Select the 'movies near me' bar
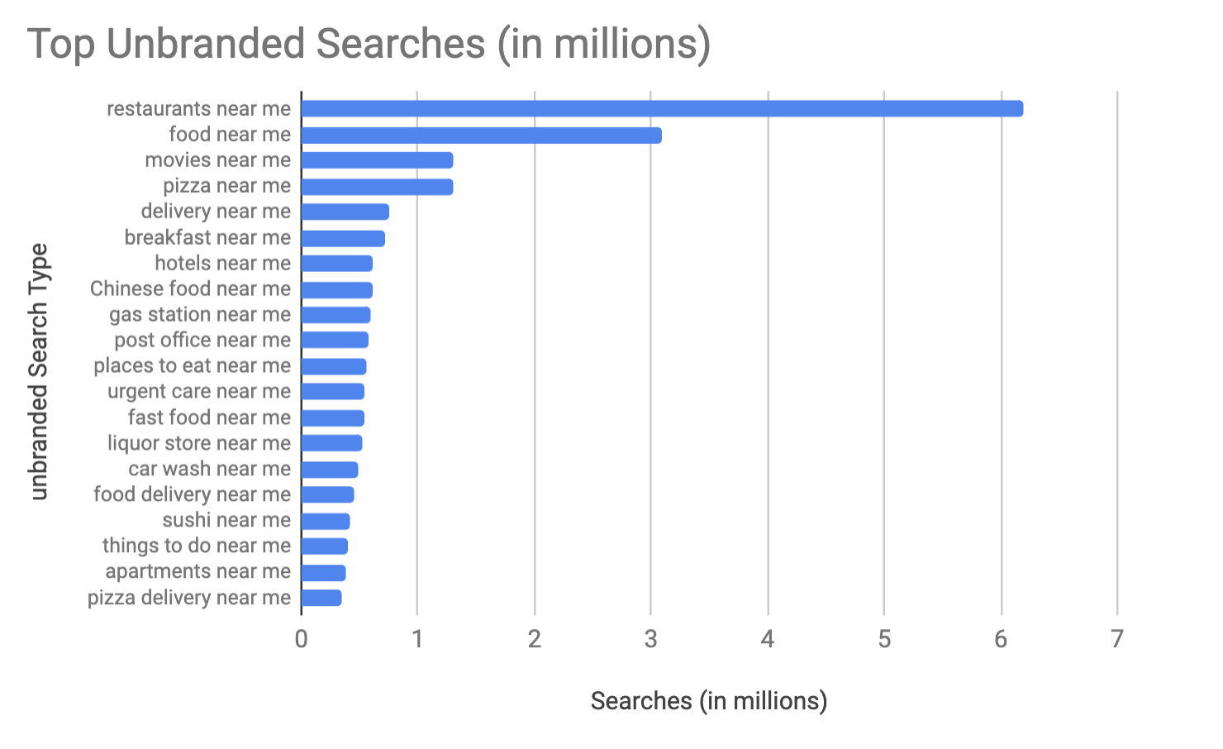Screen dimensions: 1223x749 [x=377, y=160]
